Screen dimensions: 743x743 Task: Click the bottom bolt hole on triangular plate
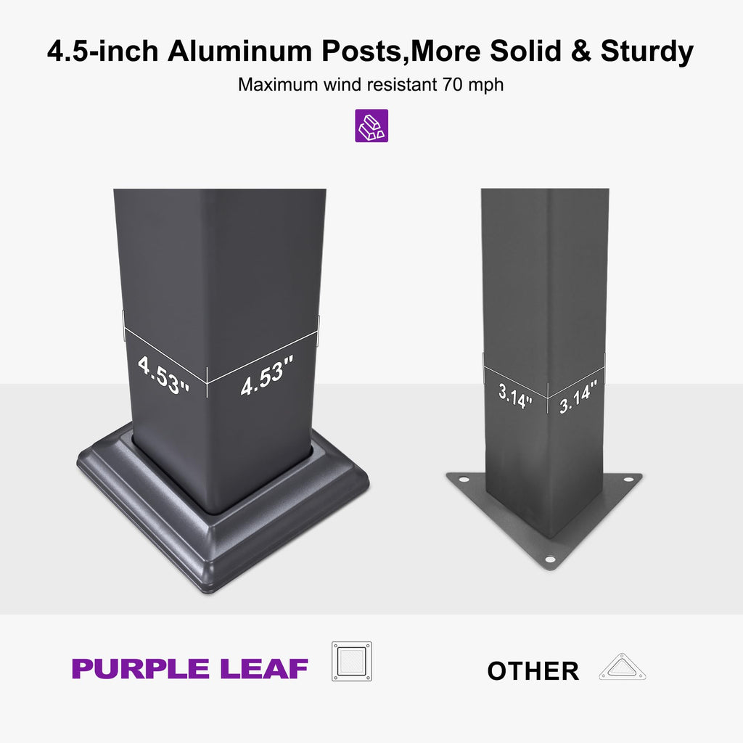[549, 559]
